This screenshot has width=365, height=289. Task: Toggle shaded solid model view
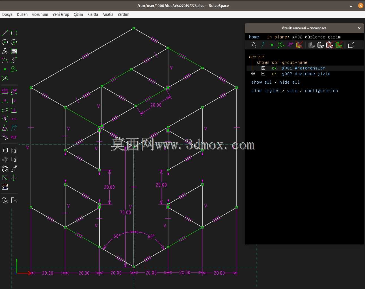[x=312, y=45]
